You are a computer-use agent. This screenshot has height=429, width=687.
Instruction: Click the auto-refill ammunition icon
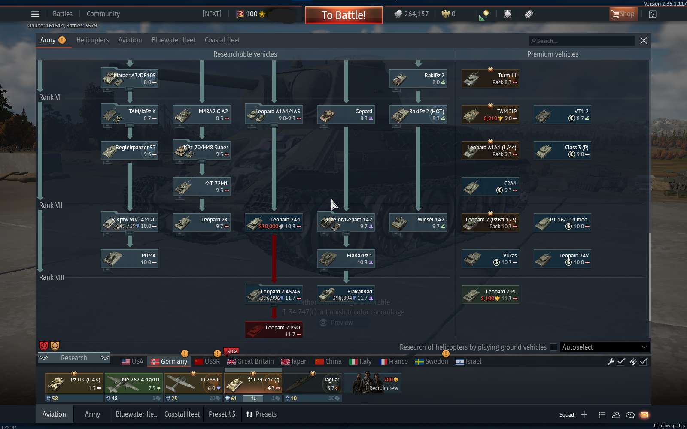(x=633, y=362)
